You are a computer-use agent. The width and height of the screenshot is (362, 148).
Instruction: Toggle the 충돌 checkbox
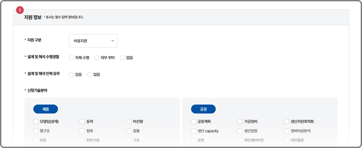click(129, 131)
